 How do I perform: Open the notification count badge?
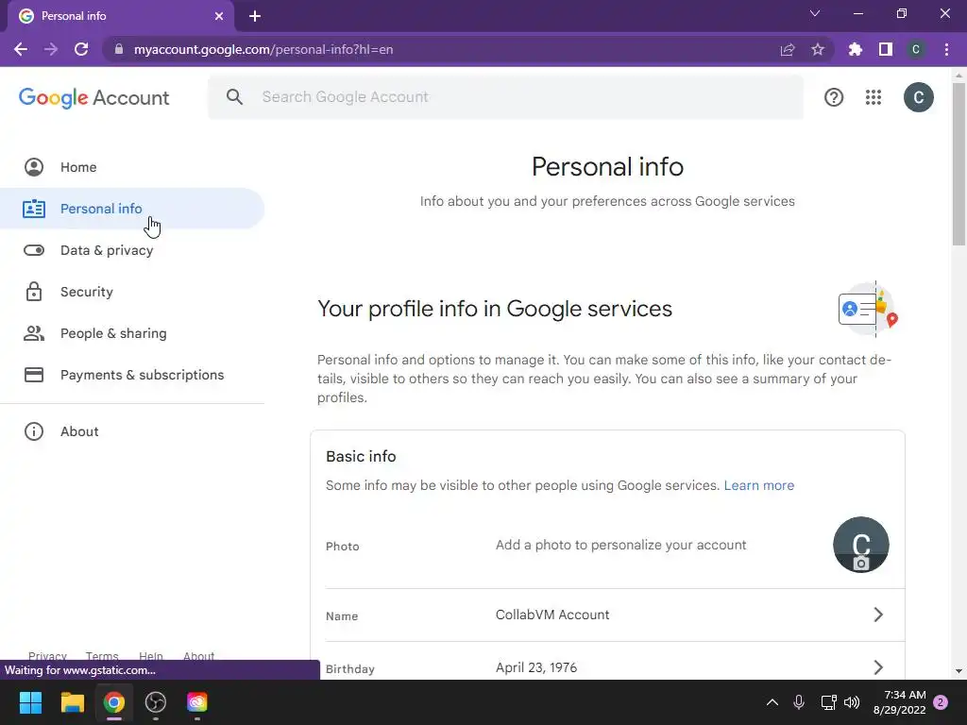(941, 702)
